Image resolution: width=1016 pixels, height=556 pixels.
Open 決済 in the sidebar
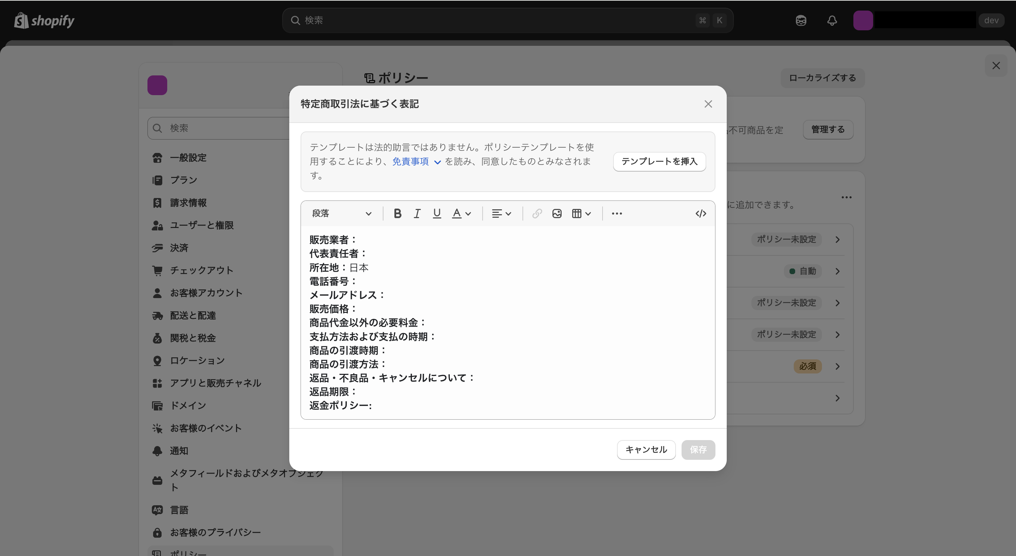[179, 248]
